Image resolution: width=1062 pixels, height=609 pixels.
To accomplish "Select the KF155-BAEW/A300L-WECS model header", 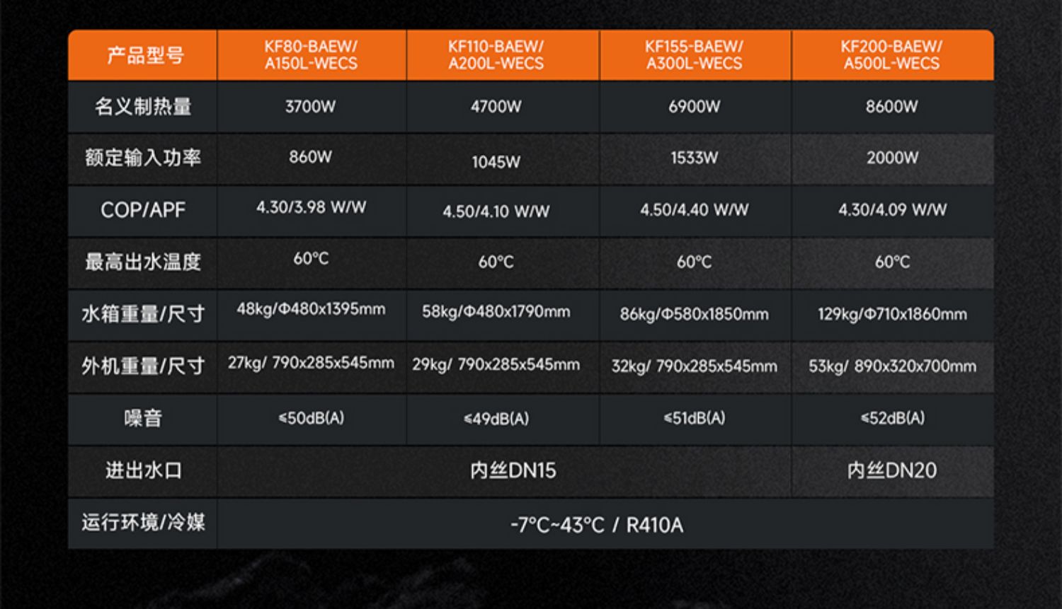I will coord(694,55).
